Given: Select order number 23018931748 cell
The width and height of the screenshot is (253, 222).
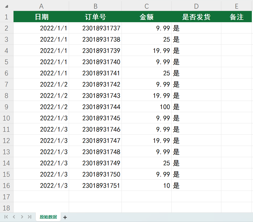Looking at the screenshot, I should (x=95, y=152).
